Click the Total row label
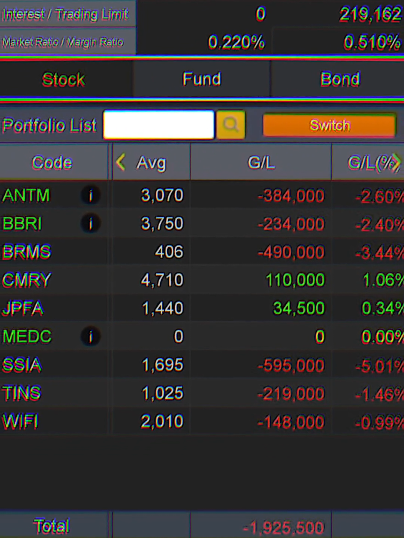This screenshot has width=404, height=538. (x=51, y=526)
